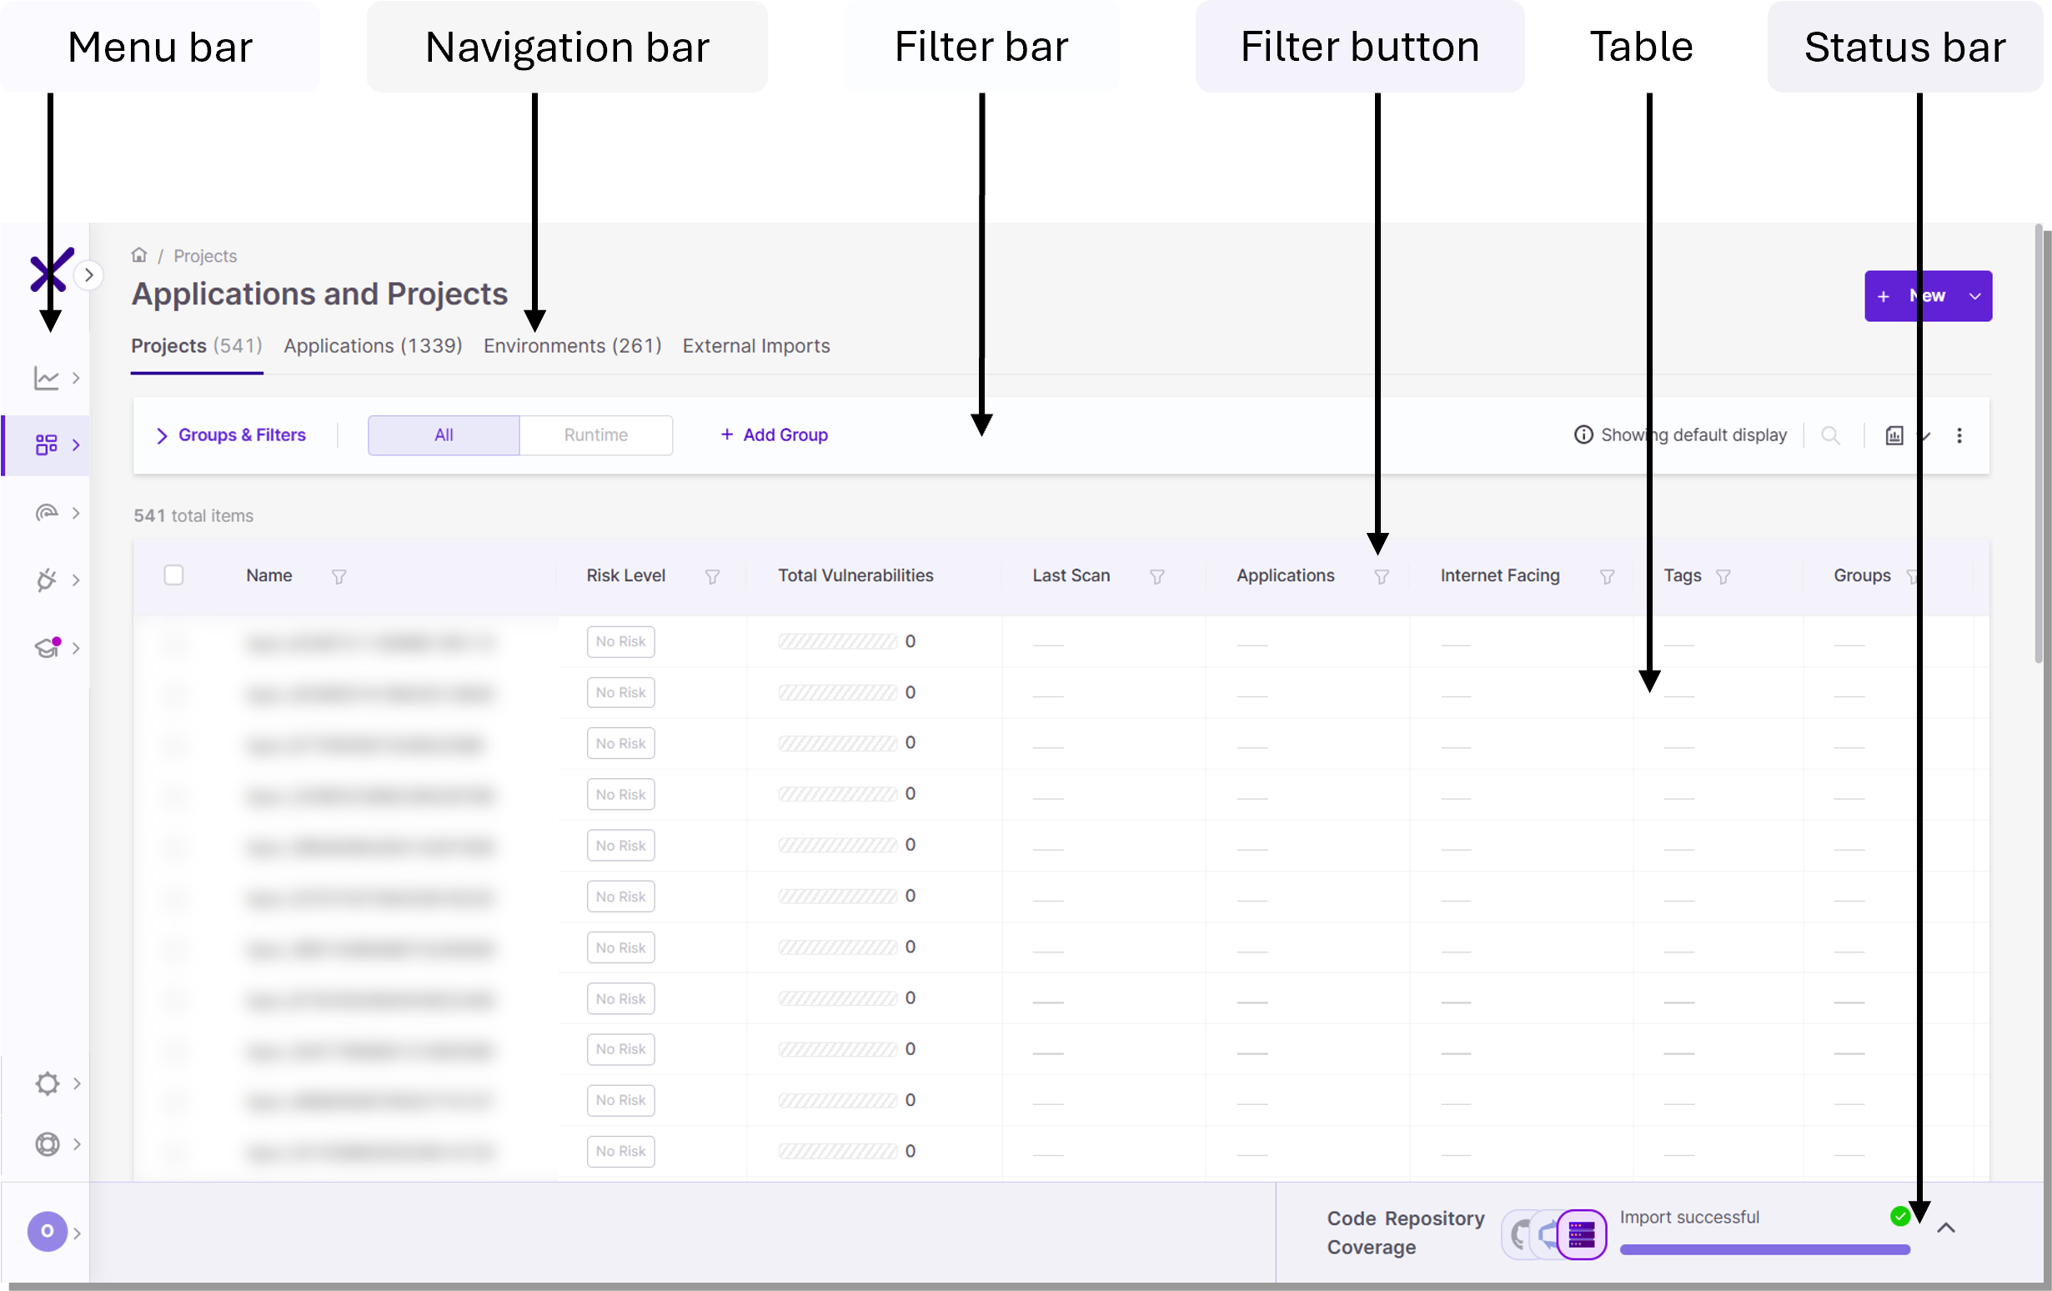Switch to the Applications (1339) tab
This screenshot has width=2052, height=1291.
click(x=373, y=345)
